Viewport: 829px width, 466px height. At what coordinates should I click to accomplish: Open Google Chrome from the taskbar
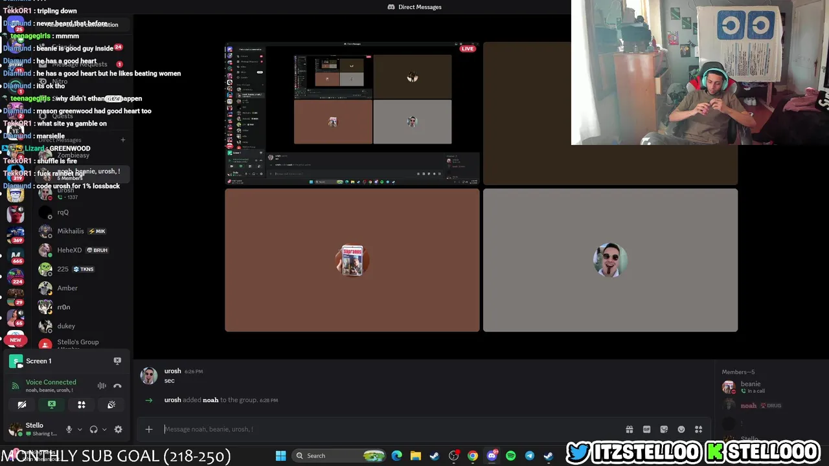[473, 456]
